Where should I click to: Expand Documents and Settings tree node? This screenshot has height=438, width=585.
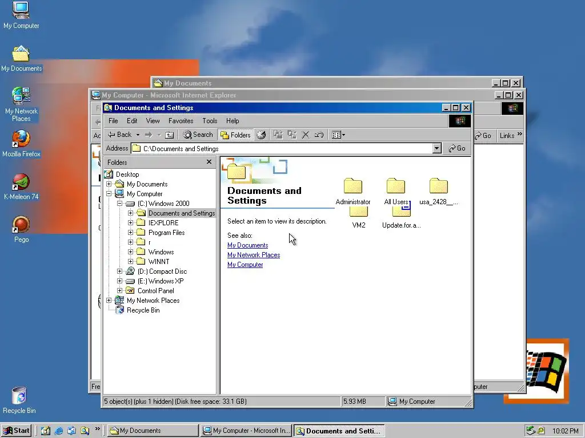pos(131,213)
